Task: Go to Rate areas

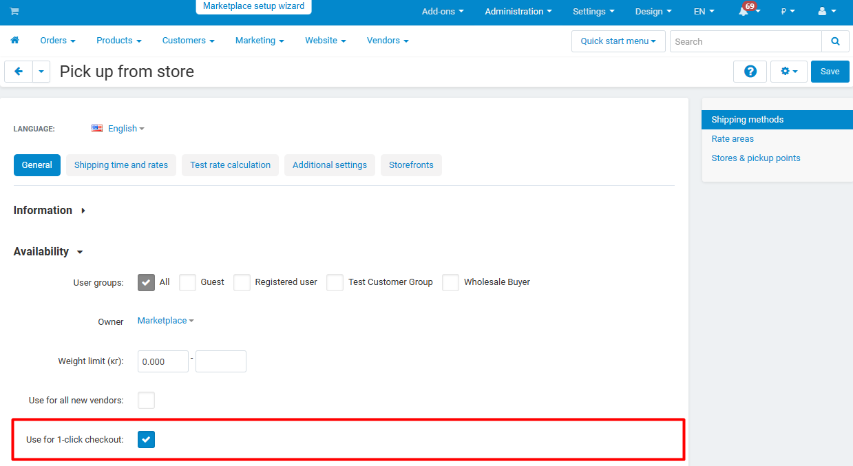Action: click(x=733, y=139)
